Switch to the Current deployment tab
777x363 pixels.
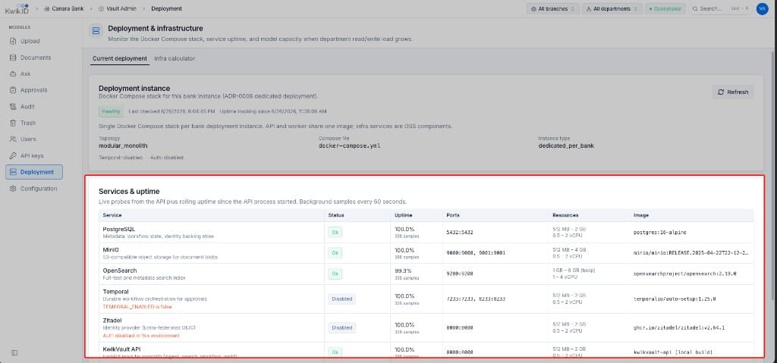click(x=120, y=58)
